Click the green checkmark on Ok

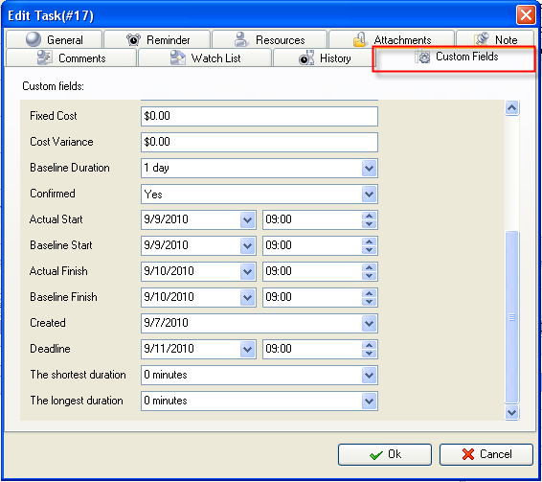[x=375, y=454]
